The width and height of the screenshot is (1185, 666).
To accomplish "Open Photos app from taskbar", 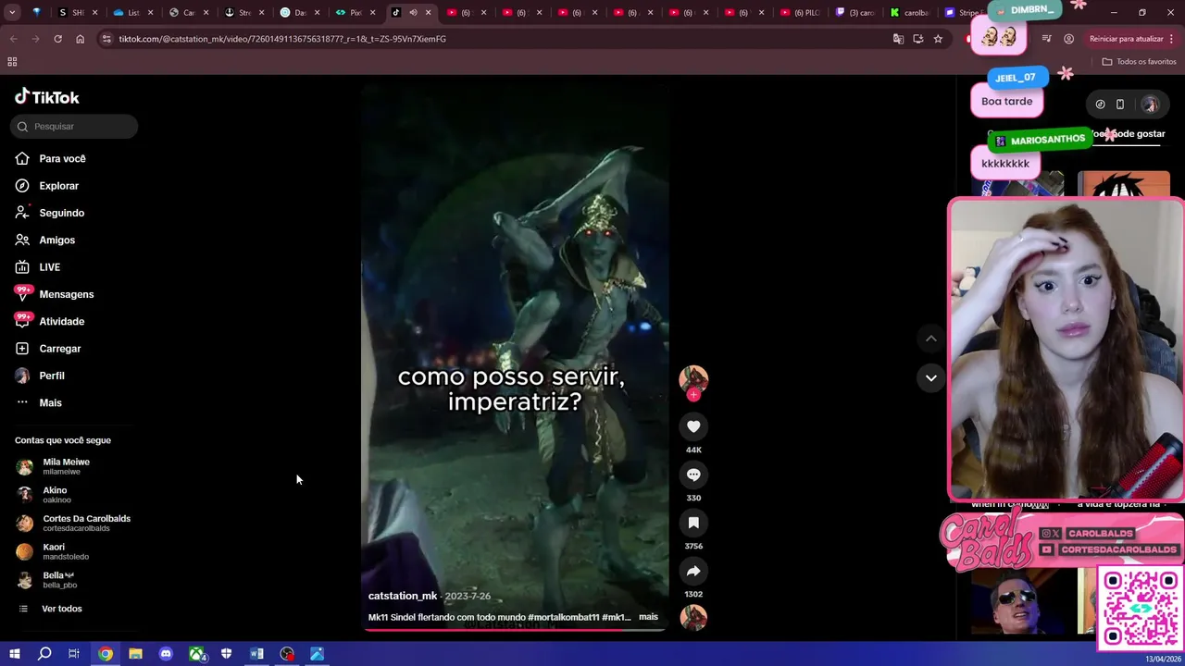I will (318, 654).
